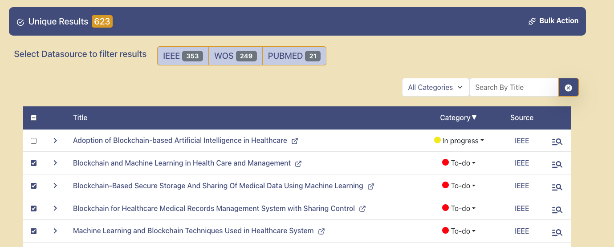Clear the title search with the X button
This screenshot has width=614, height=247.
point(569,88)
